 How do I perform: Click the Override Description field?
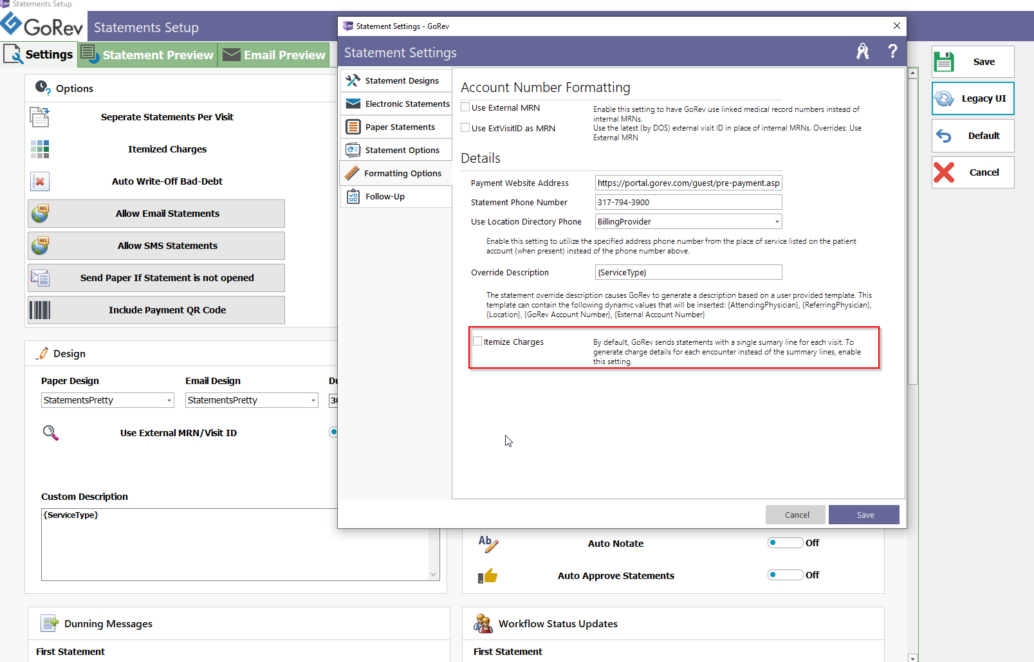[x=688, y=272]
